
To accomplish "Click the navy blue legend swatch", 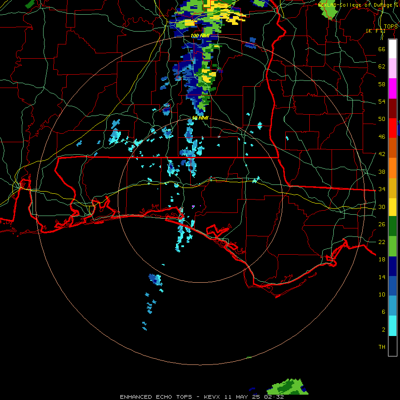I will pyautogui.click(x=392, y=266).
